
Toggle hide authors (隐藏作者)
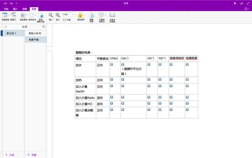[x=91, y=16]
